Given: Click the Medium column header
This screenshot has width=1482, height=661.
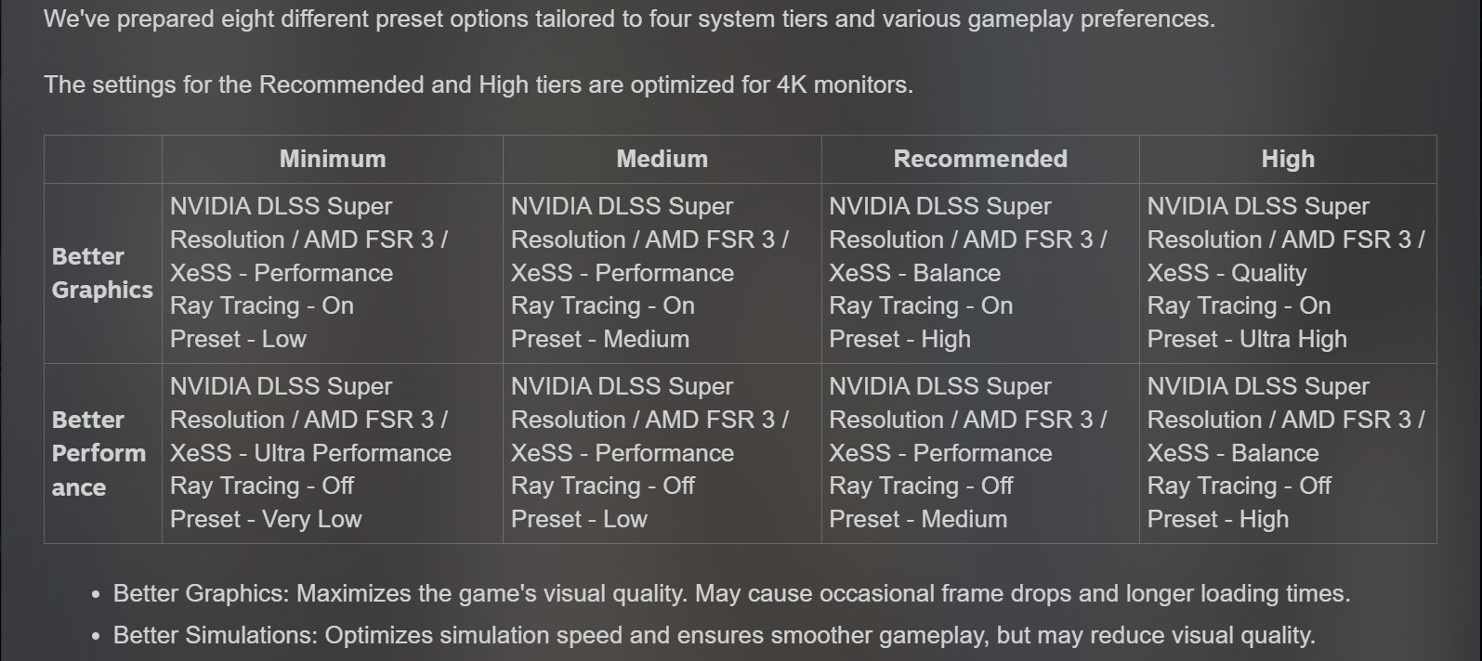Looking at the screenshot, I should 662,159.
